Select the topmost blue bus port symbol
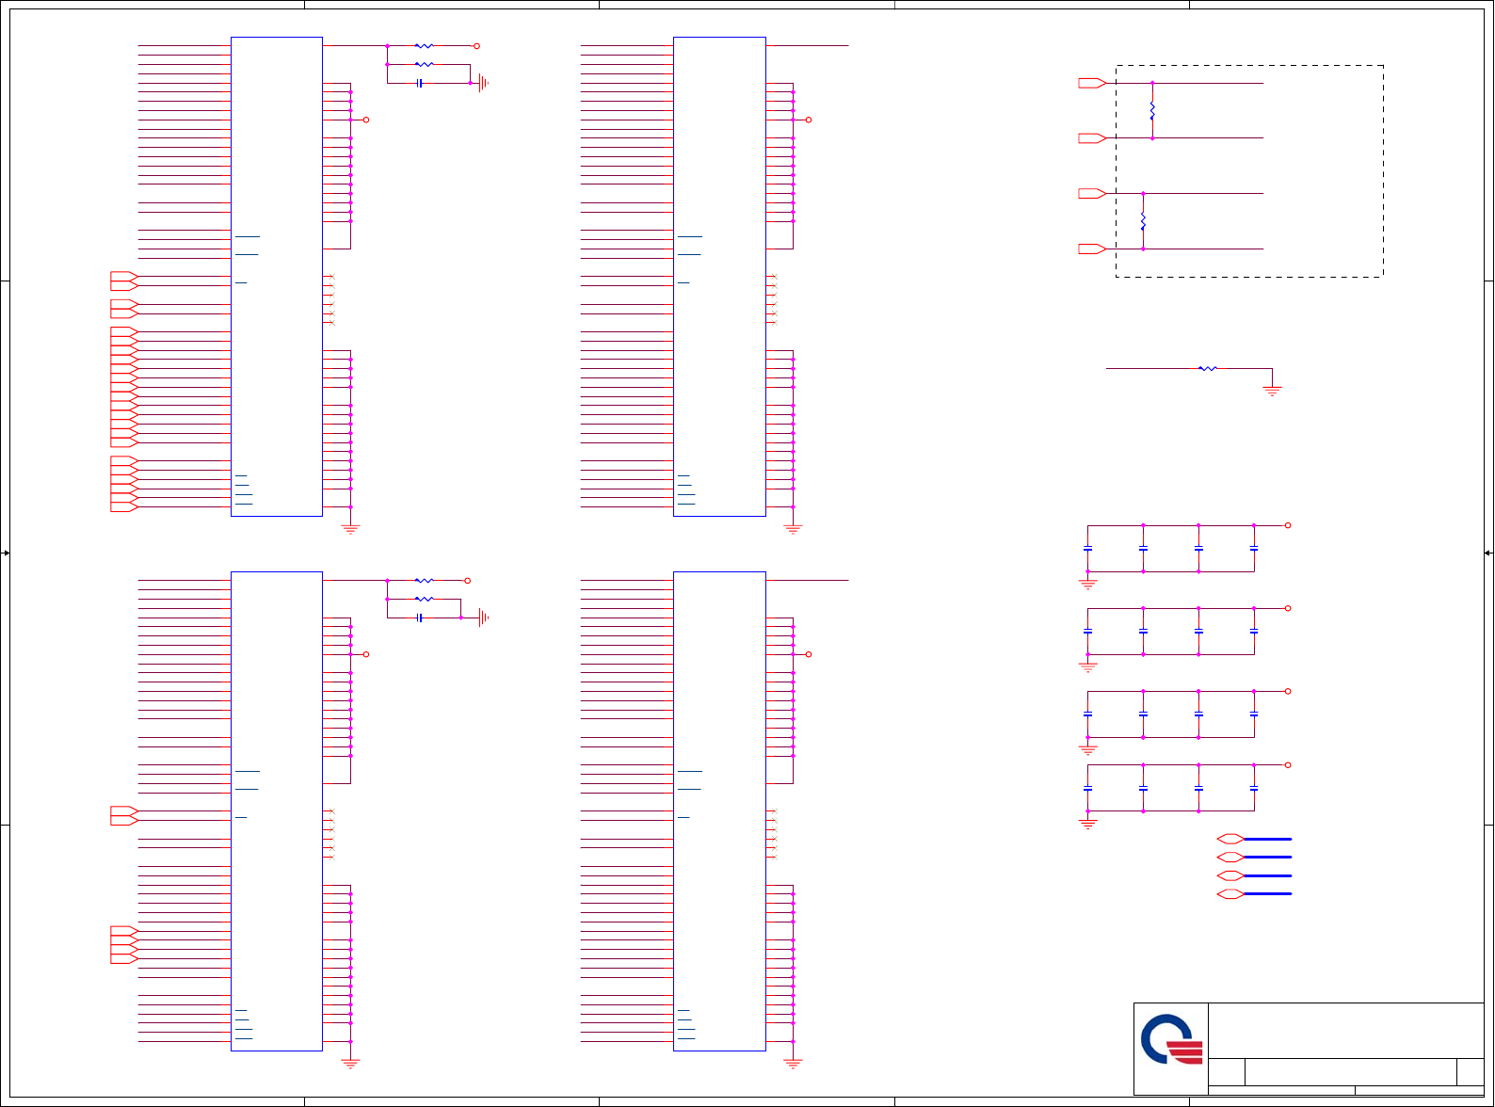This screenshot has width=1495, height=1107. [1230, 839]
